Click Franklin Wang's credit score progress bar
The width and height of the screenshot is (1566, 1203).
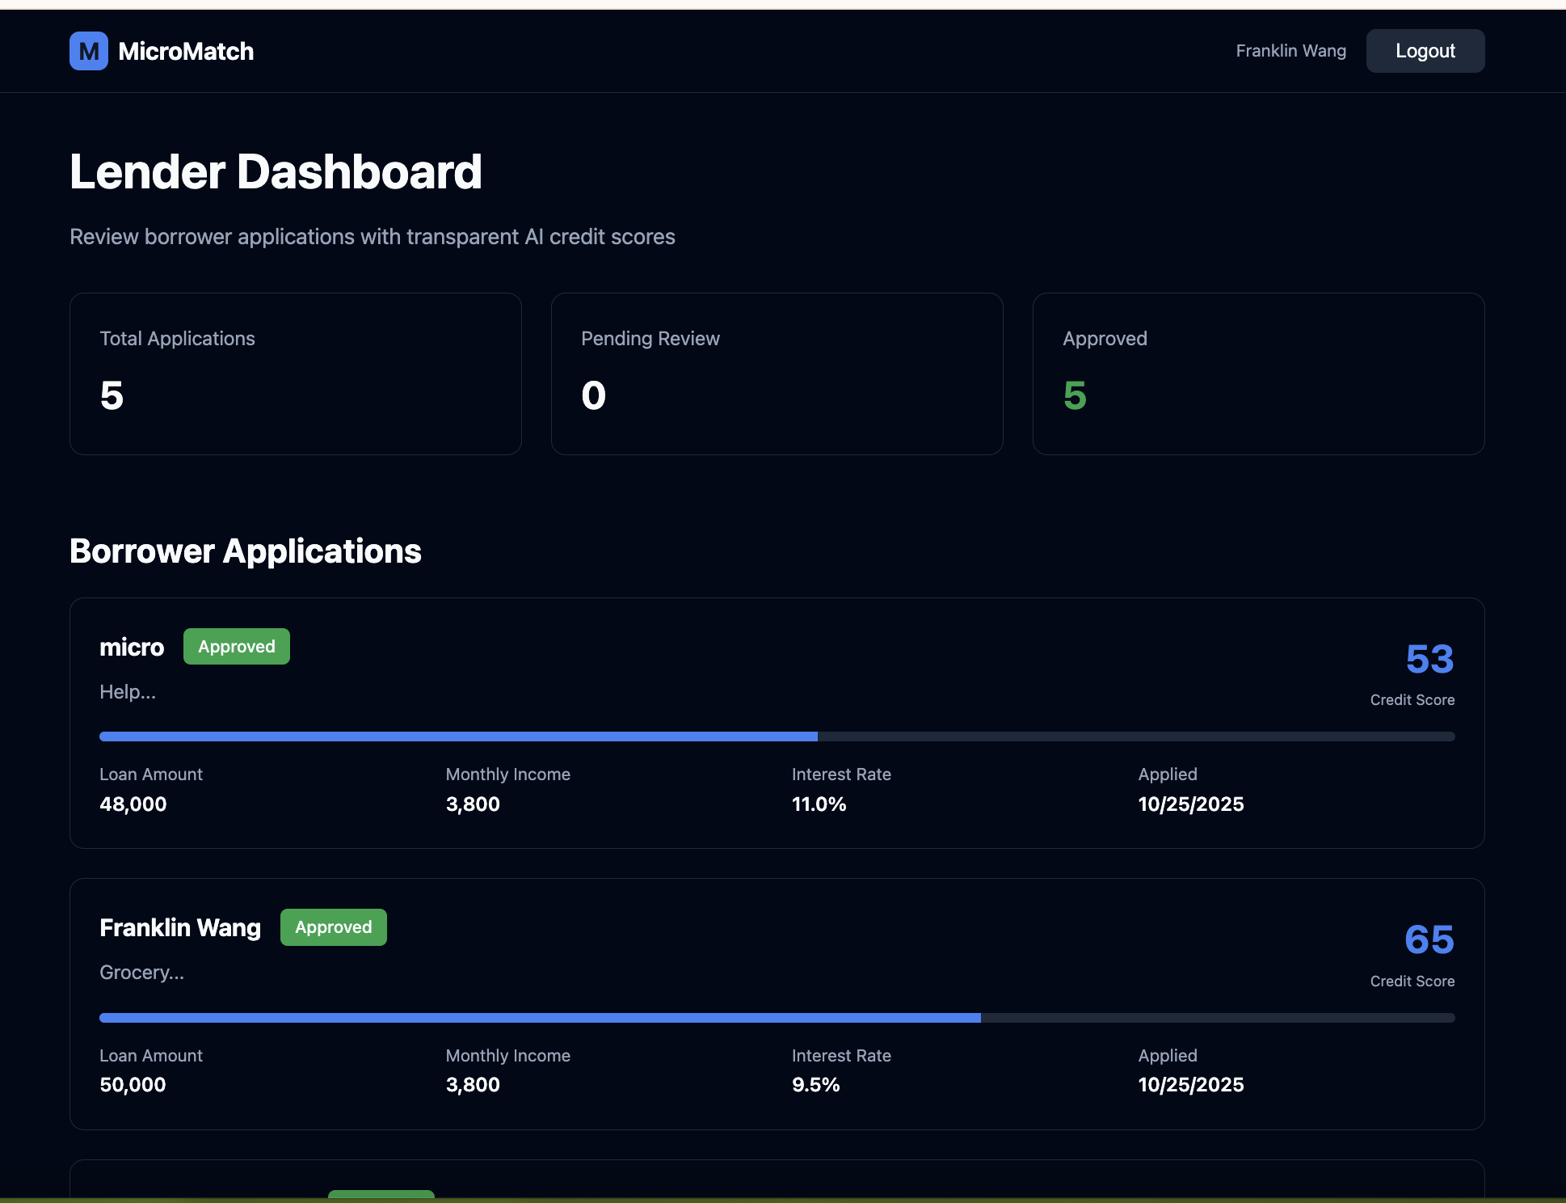pos(777,1018)
